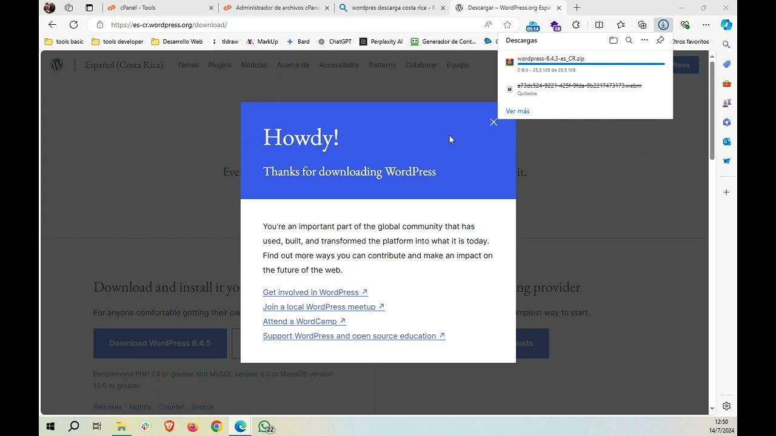The height and width of the screenshot is (436, 776).
Task: Open more options in the Descargas panel
Action: (x=644, y=41)
